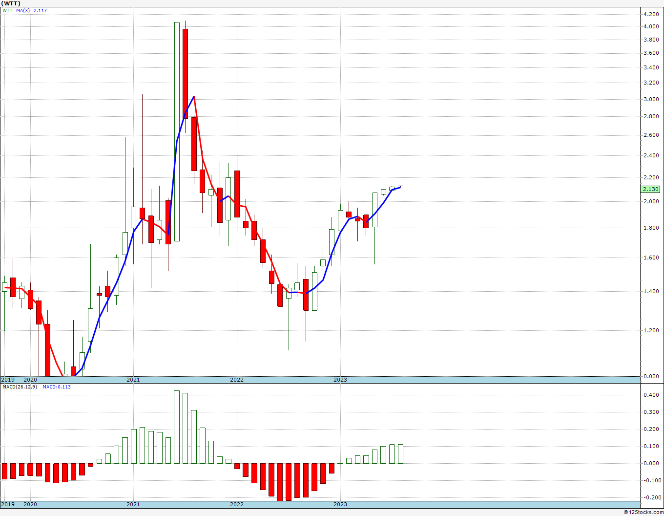Click the 0.400 MACD axis label

tap(651, 395)
